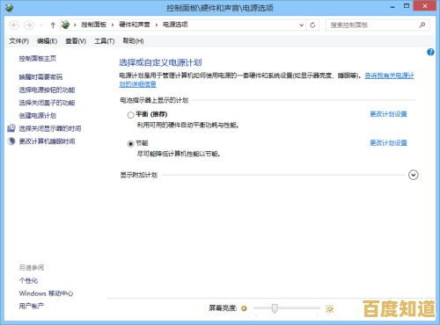Screen dimensions: 440x325
Task: Expand the 硬件和声音 breadcrumb arrow
Action: pos(157,25)
